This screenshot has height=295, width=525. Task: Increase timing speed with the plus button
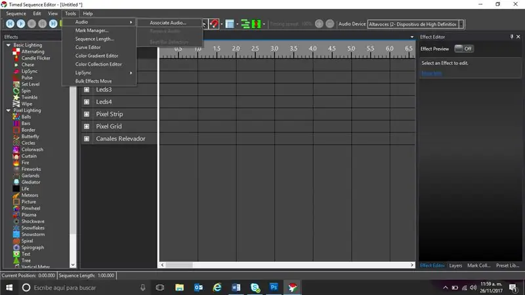[x=319, y=24]
